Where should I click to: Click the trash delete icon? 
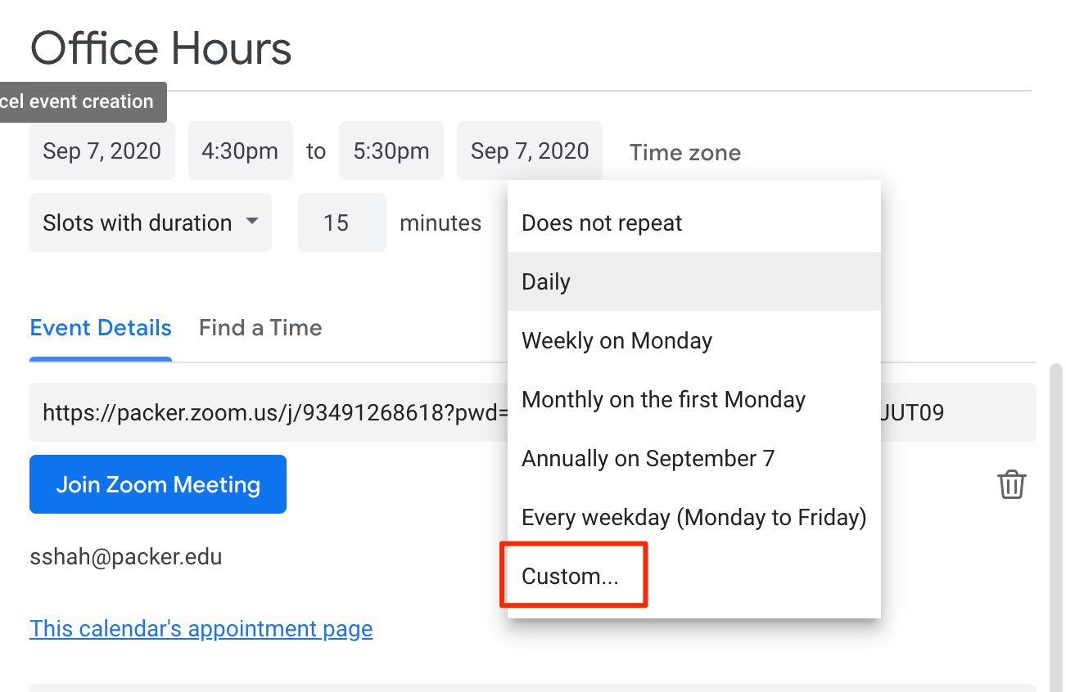1011,484
